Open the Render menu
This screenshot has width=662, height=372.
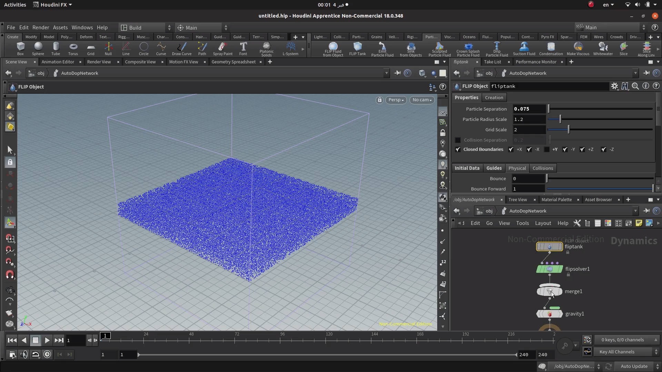[x=41, y=28]
